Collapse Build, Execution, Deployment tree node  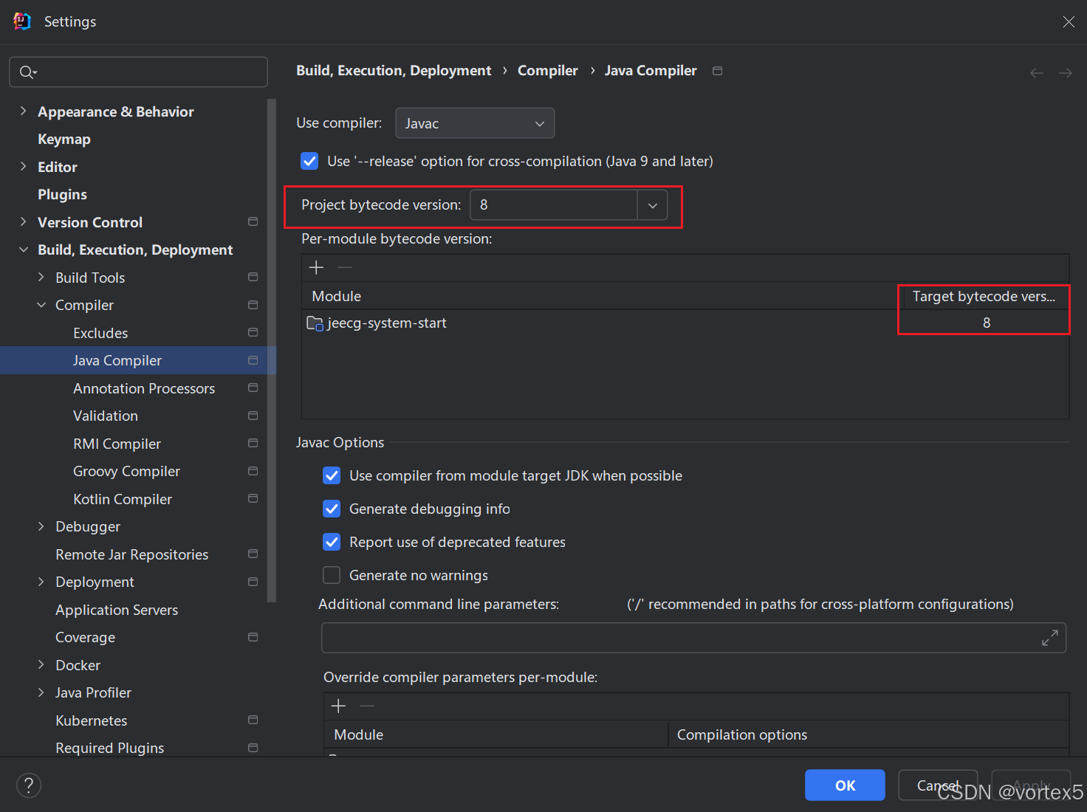tap(23, 250)
